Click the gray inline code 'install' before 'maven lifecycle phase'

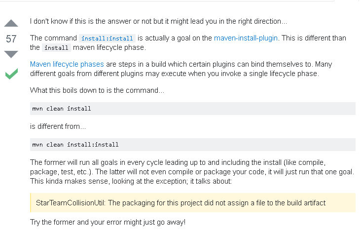(56, 47)
